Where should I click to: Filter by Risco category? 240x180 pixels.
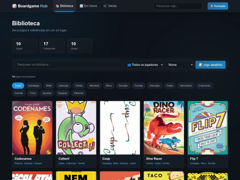click(x=109, y=86)
